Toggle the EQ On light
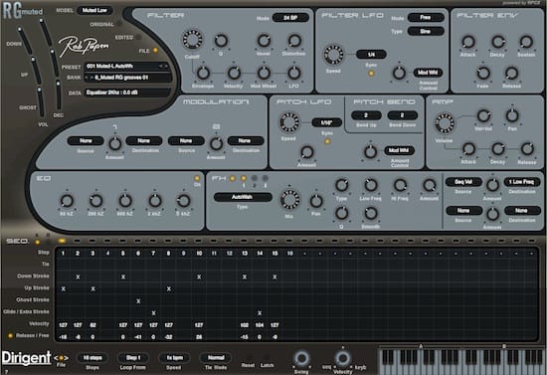Screen dimensions: 547x375 (197, 178)
